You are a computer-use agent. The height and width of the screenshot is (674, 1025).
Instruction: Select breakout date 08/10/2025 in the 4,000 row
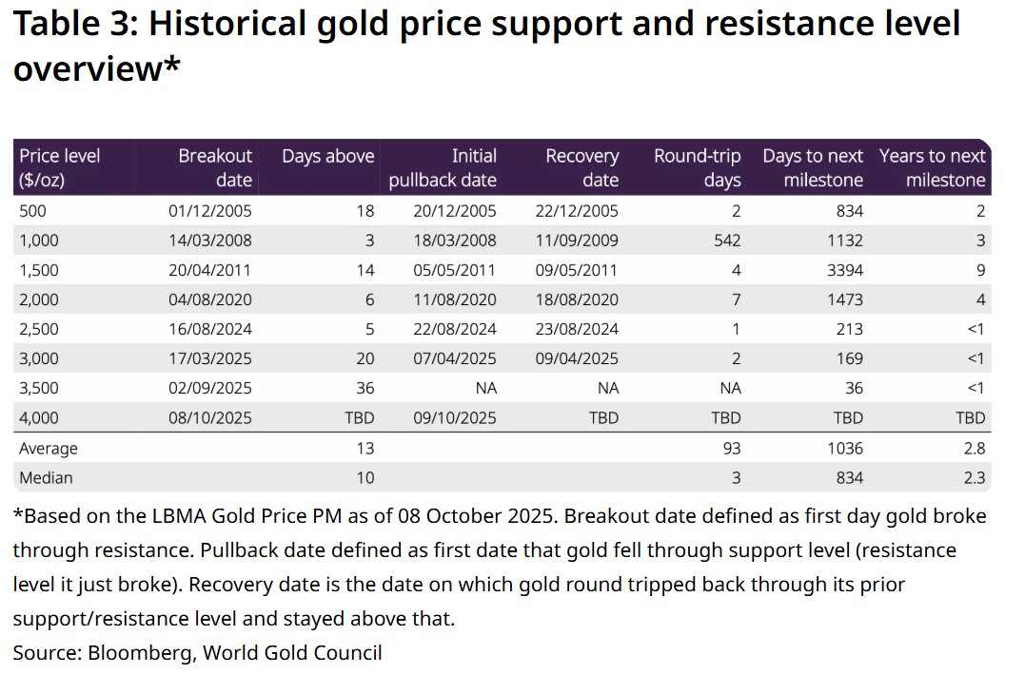point(210,417)
